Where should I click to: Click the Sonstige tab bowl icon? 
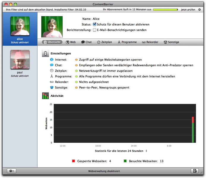[165, 42]
